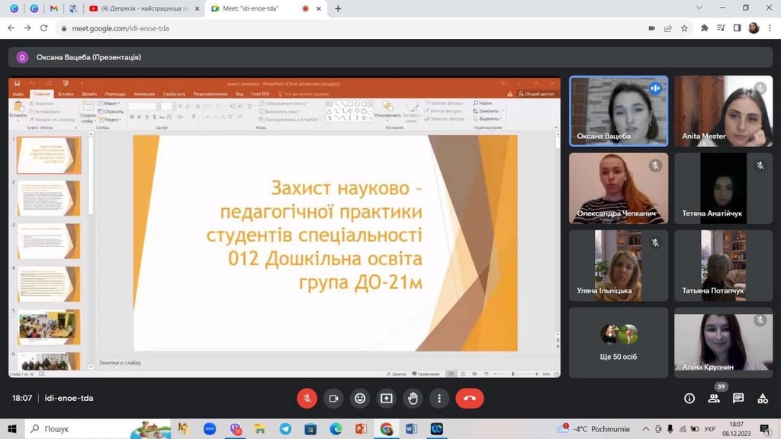The image size is (781, 439).
Task: Open a new Chrome tab
Action: pos(338,8)
